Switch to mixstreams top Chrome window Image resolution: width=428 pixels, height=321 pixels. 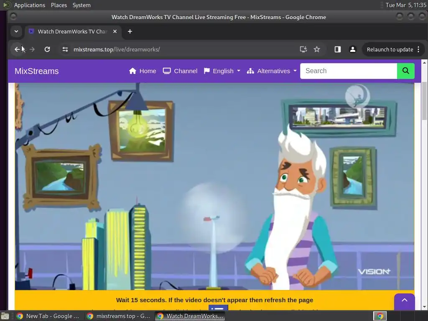click(x=118, y=316)
